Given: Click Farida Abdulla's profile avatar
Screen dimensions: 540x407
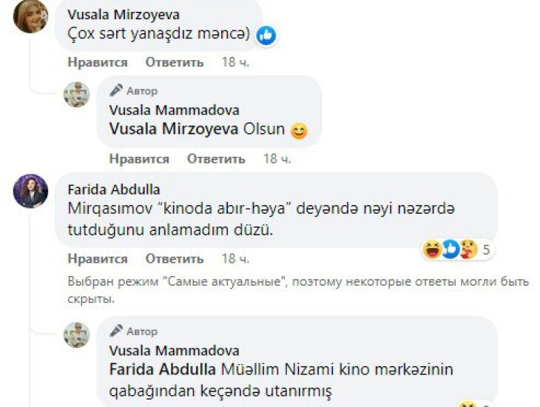Looking at the screenshot, I should click(x=30, y=191).
